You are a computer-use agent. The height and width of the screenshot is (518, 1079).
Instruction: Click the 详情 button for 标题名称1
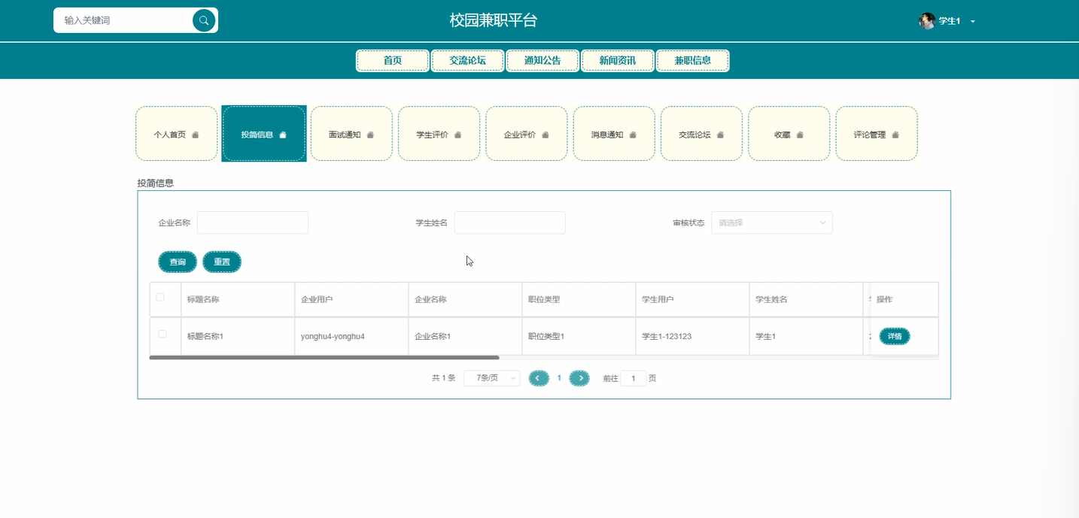(895, 336)
